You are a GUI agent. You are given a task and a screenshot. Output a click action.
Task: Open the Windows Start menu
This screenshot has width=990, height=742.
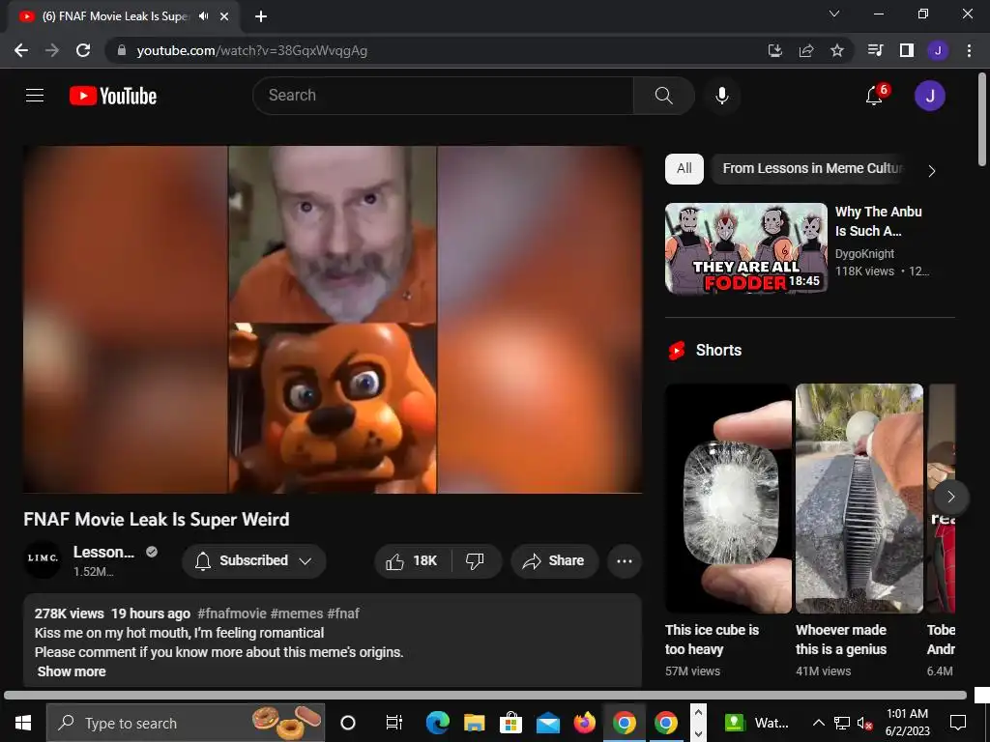point(23,723)
